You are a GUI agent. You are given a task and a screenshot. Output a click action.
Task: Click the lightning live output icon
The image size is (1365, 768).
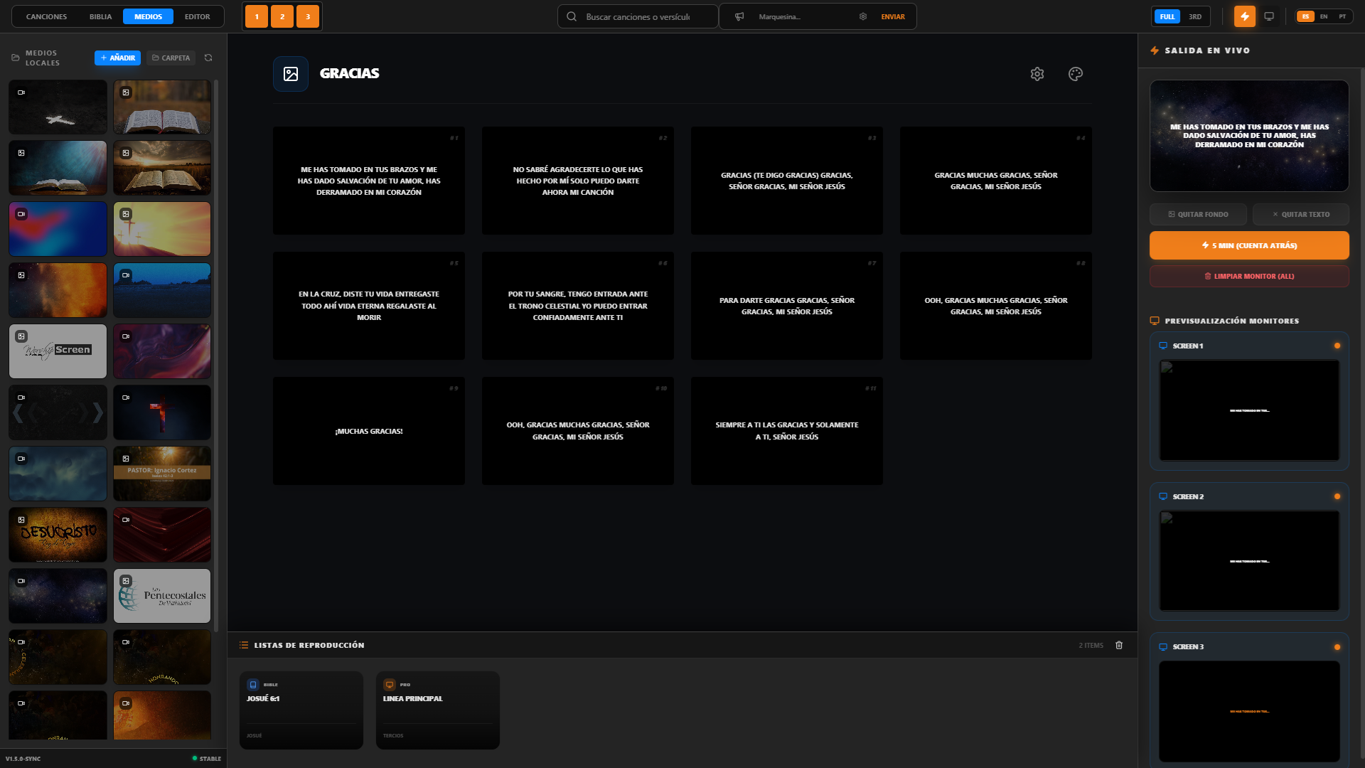tap(1245, 16)
